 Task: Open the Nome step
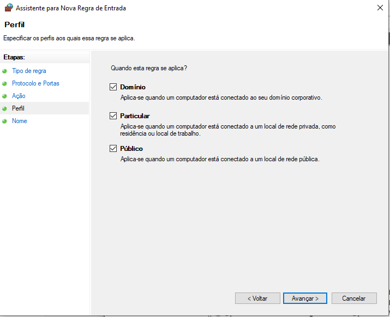point(20,121)
